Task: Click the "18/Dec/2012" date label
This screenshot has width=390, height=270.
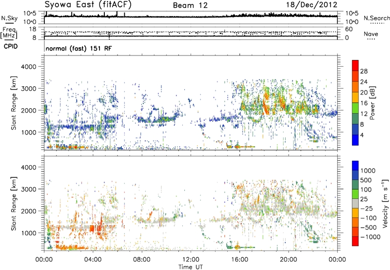Action: coord(312,5)
